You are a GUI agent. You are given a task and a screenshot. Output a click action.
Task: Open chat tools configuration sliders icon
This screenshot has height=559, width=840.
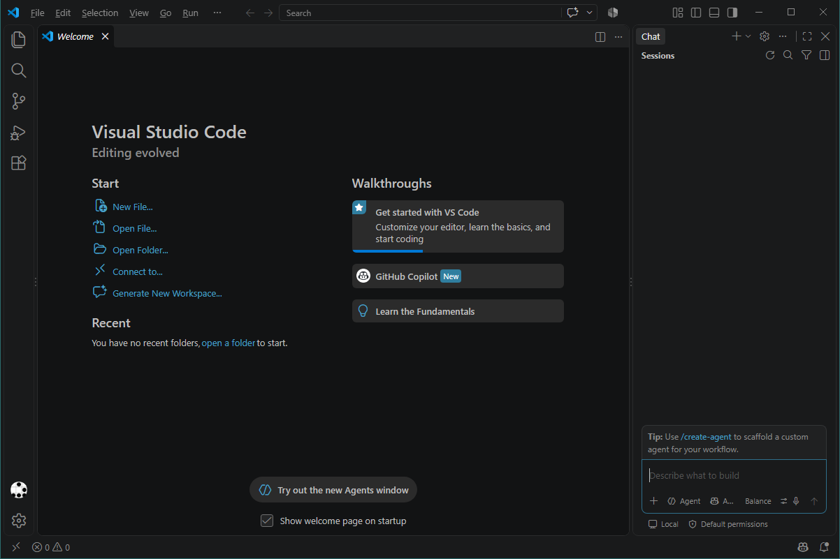click(784, 501)
